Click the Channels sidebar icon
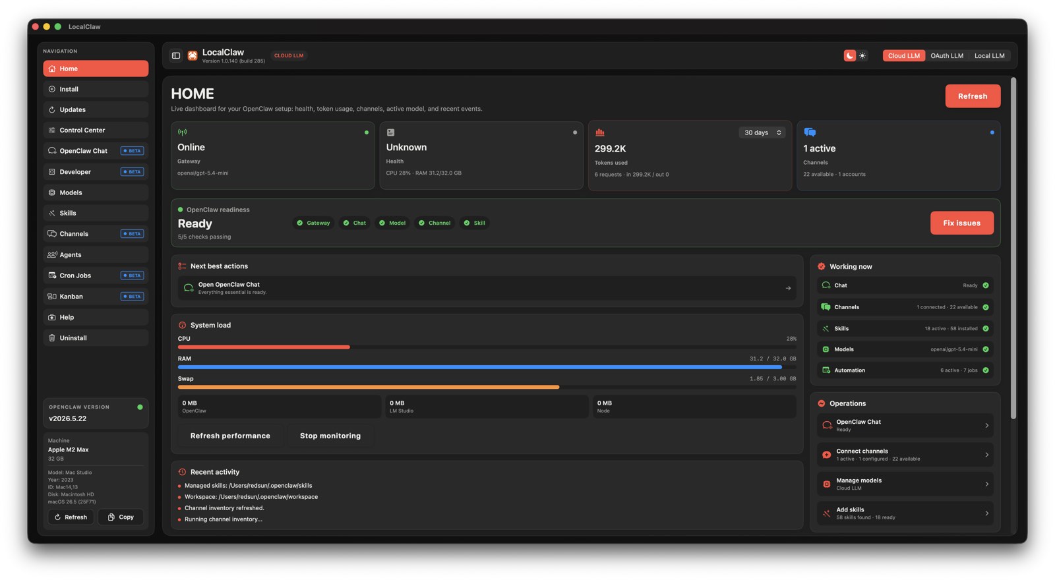1055x580 pixels. point(52,234)
